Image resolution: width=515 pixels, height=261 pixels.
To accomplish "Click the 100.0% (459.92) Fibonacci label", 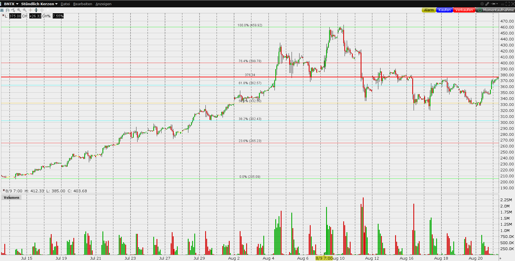I will (250, 25).
